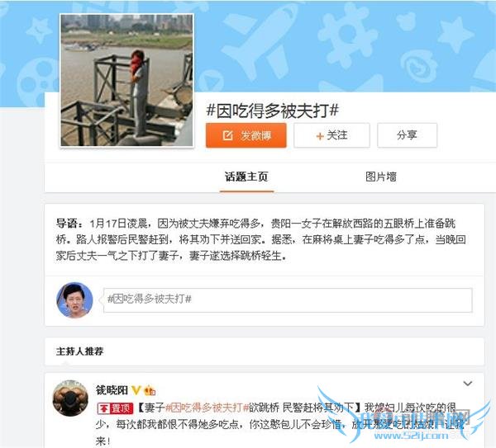This screenshot has width=496, height=448.
Task: Open 钱晓阳's round profile avatar
Action: pyautogui.click(x=70, y=398)
